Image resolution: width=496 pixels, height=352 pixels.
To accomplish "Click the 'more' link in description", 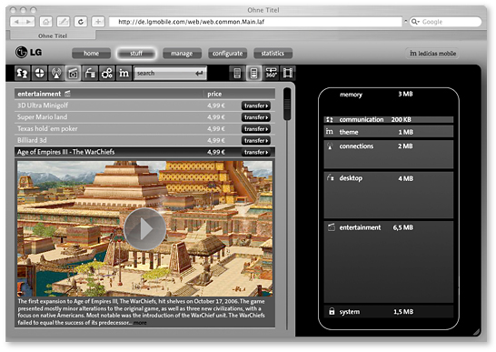I will click(x=140, y=323).
